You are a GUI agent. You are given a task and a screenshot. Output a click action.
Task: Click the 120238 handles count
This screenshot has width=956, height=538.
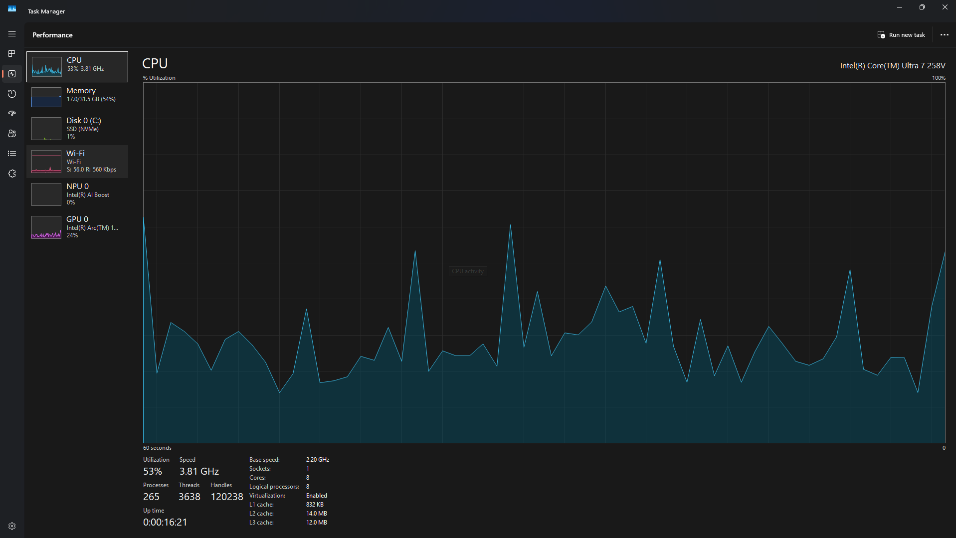[x=227, y=497]
